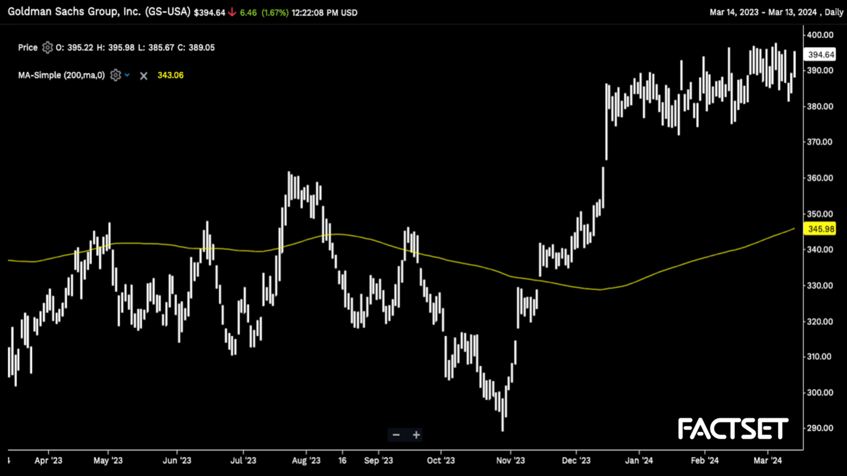The width and height of the screenshot is (847, 476).
Task: Click the 394.64 price tag on axis
Action: point(821,55)
